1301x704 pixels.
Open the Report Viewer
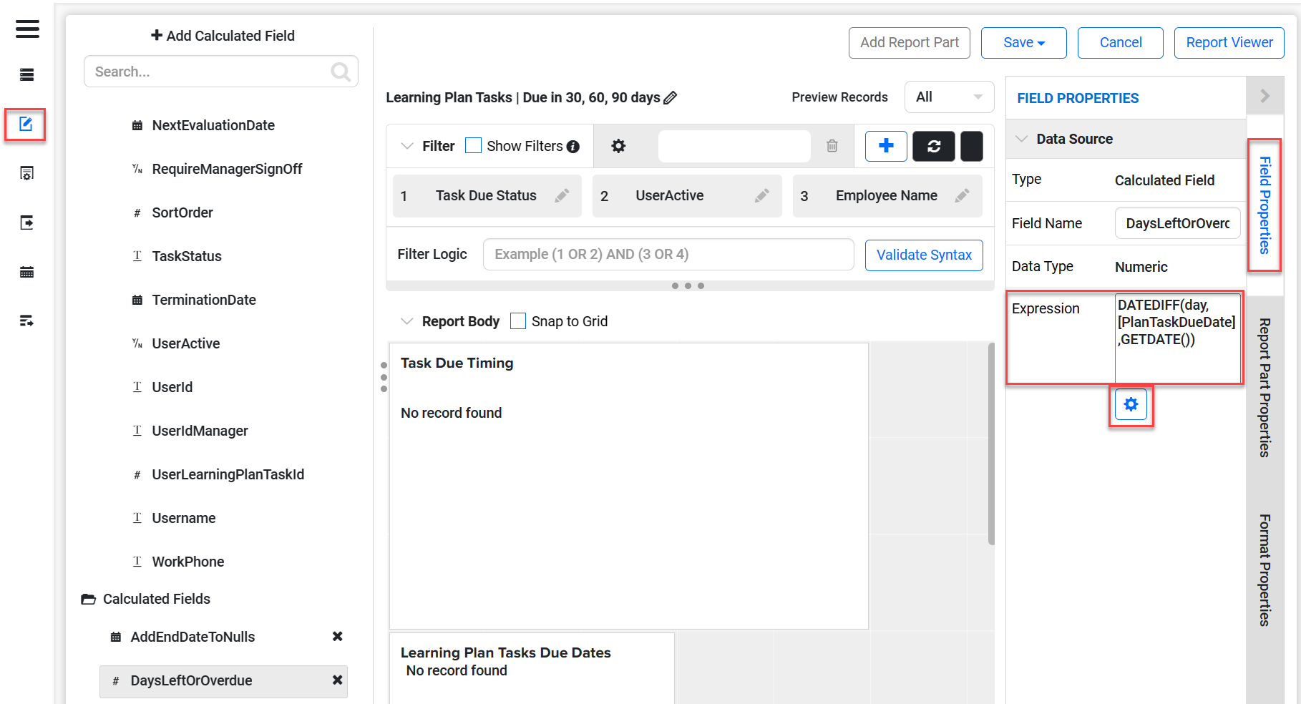[x=1229, y=42]
